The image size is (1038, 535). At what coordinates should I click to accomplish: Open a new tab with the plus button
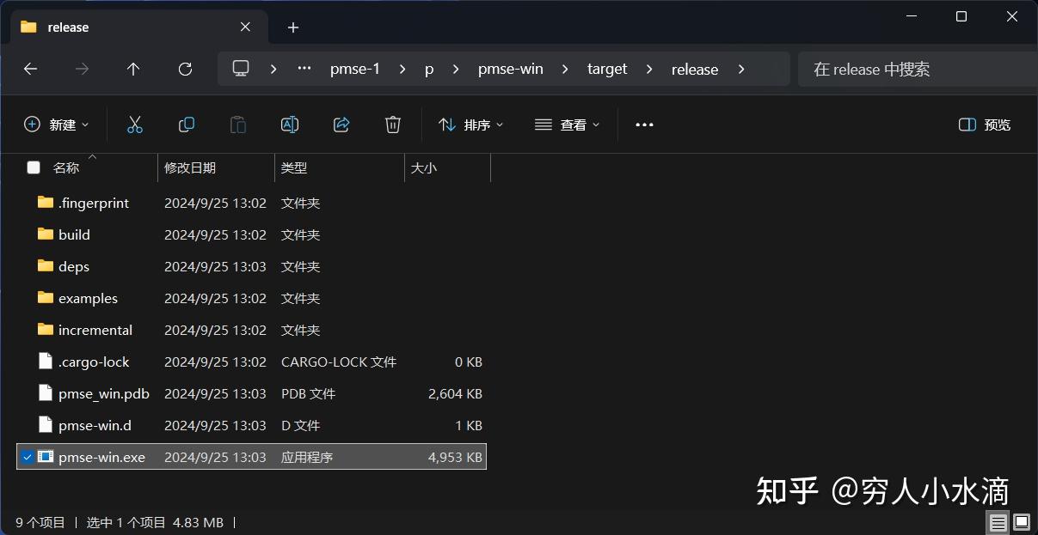292,27
